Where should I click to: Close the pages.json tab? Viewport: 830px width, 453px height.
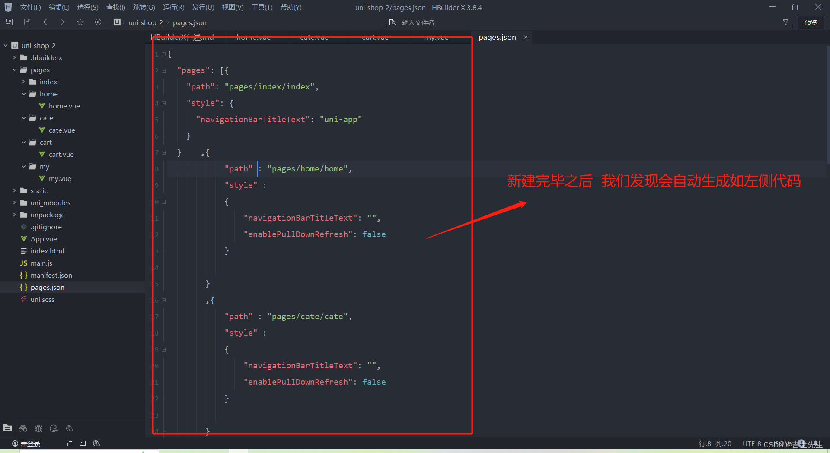coord(526,37)
